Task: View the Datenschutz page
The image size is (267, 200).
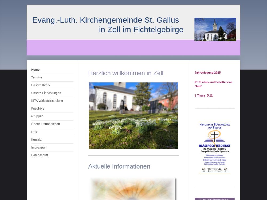Action: (x=40, y=155)
